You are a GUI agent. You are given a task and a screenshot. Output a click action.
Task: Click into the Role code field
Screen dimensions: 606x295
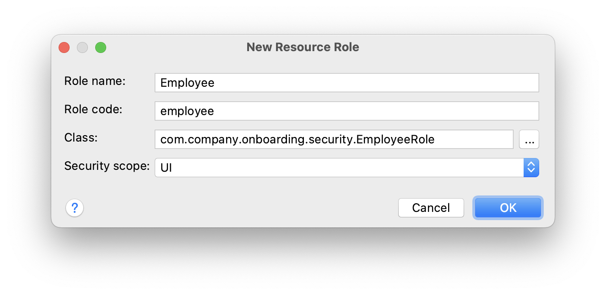coord(346,111)
